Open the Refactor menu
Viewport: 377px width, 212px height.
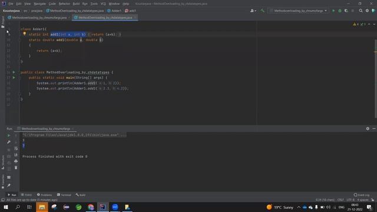64,4
